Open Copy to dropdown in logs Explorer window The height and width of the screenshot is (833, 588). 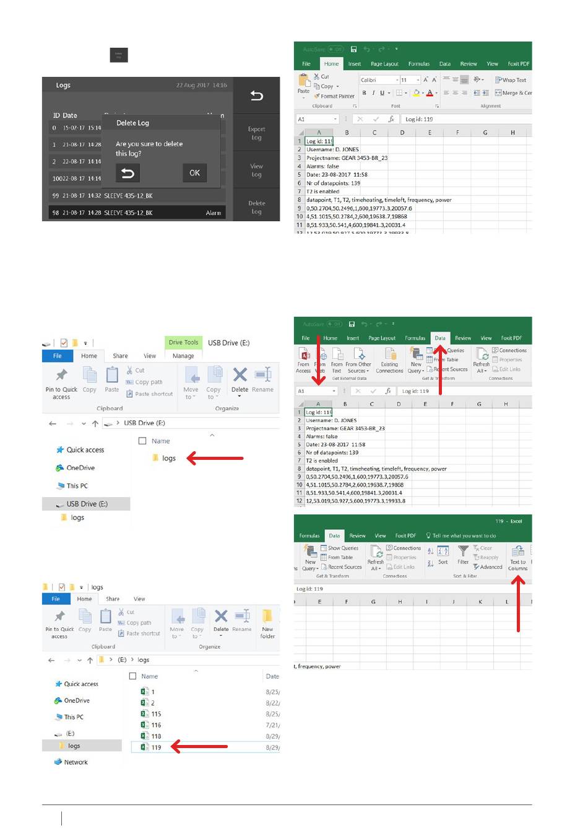point(197,624)
